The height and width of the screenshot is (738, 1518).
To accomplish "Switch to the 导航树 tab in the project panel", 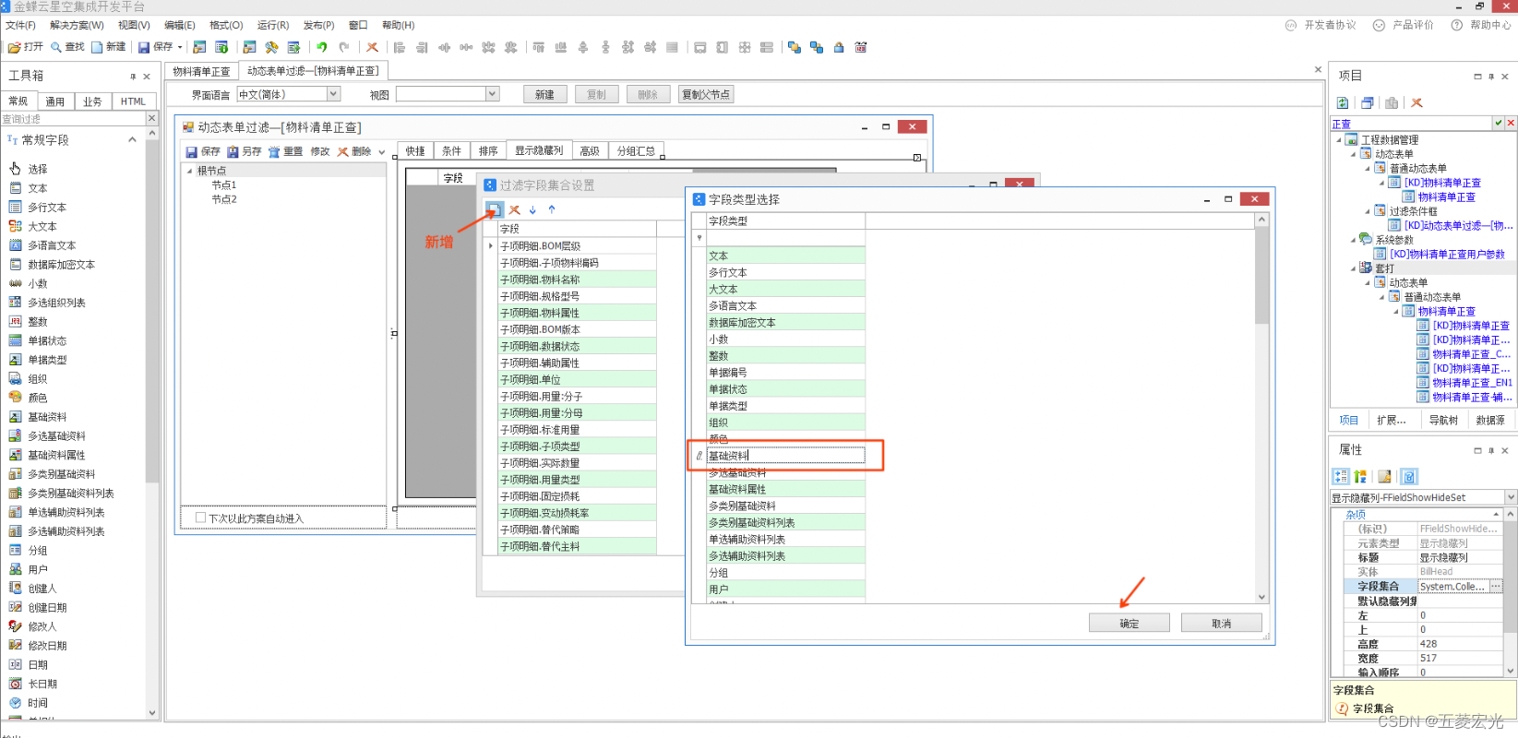I will click(1443, 420).
